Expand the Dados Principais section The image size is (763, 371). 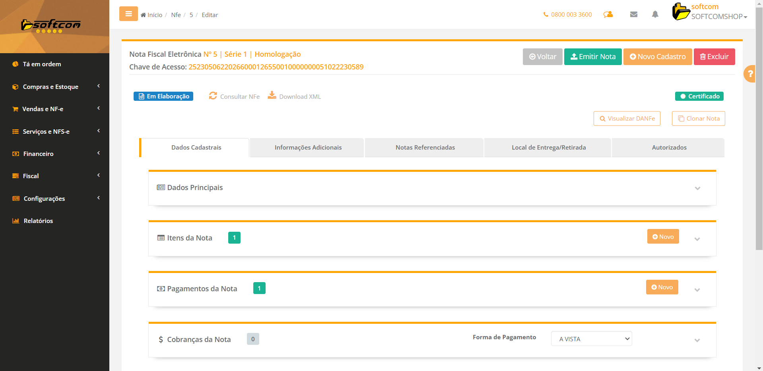pyautogui.click(x=697, y=188)
